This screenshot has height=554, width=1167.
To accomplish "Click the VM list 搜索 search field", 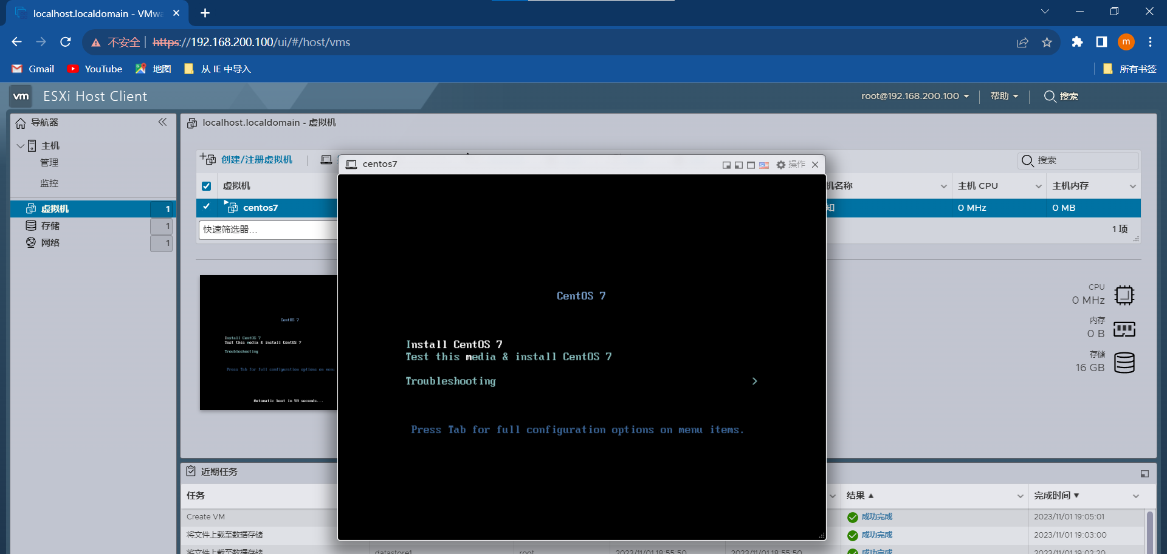I will (x=1078, y=160).
